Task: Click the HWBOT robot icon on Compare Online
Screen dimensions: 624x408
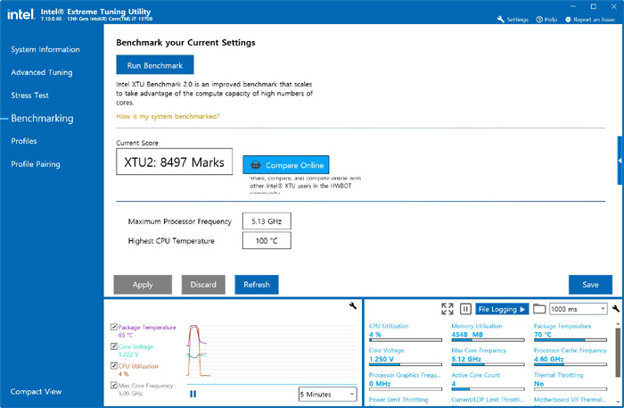Action: 256,164
